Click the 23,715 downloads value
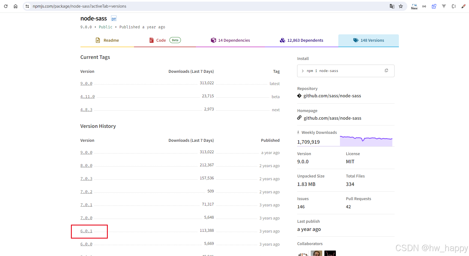The image size is (469, 256). coord(208,96)
